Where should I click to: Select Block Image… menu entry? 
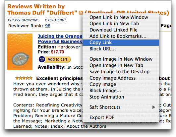(121, 91)
